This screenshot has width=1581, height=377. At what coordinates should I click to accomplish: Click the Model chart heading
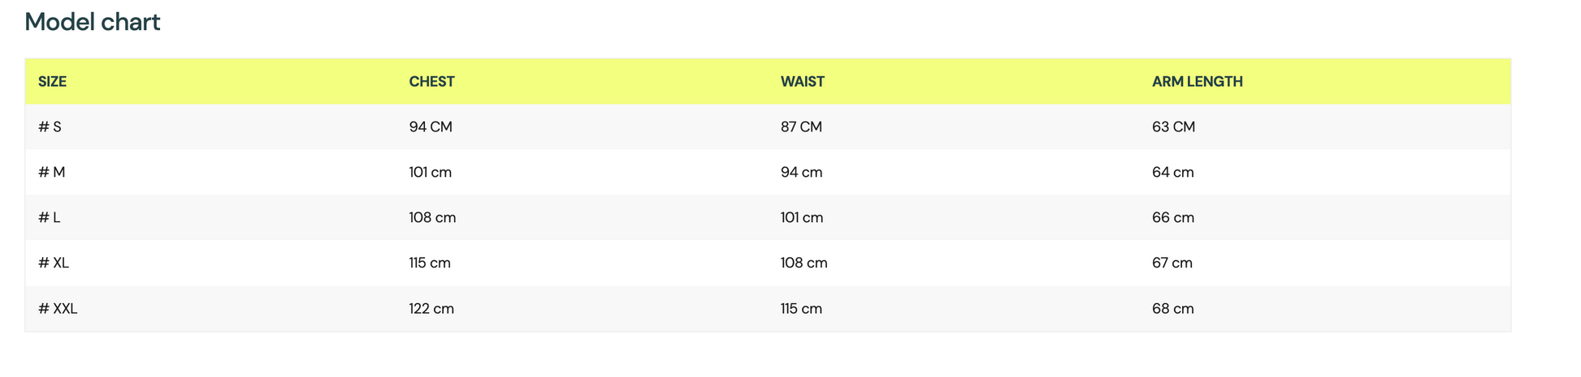click(x=93, y=22)
